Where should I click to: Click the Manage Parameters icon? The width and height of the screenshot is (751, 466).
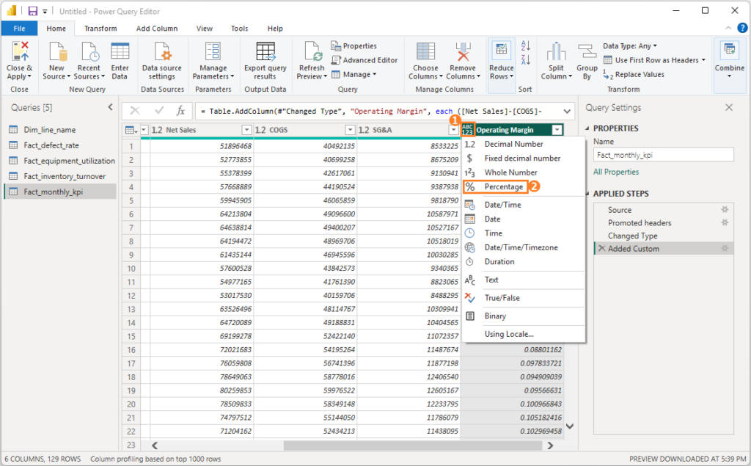pyautogui.click(x=213, y=51)
